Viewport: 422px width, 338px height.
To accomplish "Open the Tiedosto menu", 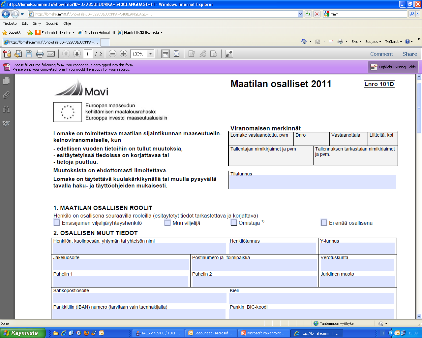I will (x=10, y=23).
